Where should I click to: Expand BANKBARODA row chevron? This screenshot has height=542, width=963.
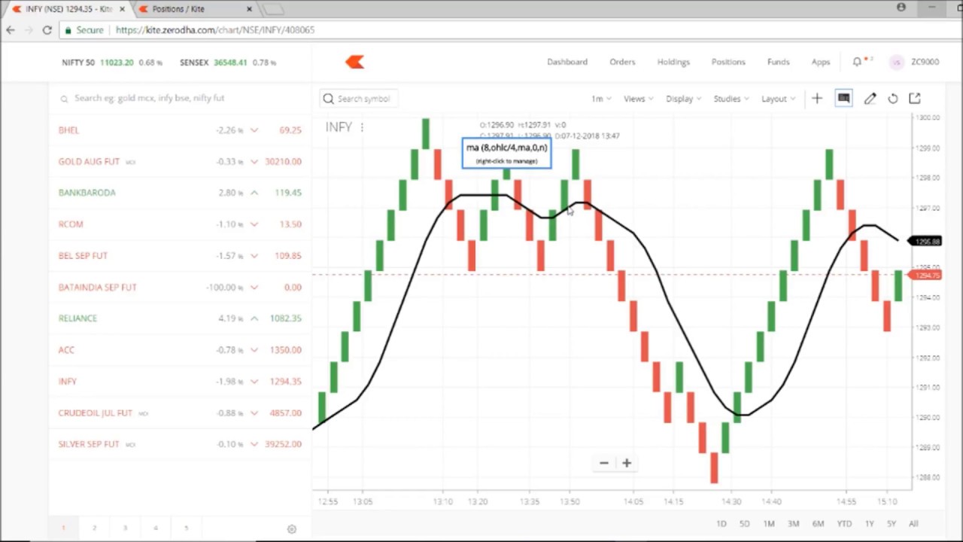point(254,193)
